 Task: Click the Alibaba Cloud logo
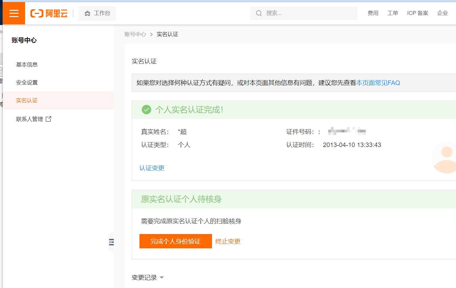49,13
